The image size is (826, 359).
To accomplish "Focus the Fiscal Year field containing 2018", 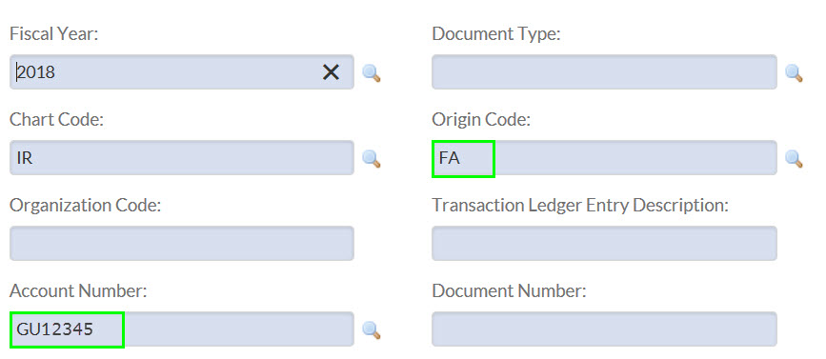I will (182, 71).
